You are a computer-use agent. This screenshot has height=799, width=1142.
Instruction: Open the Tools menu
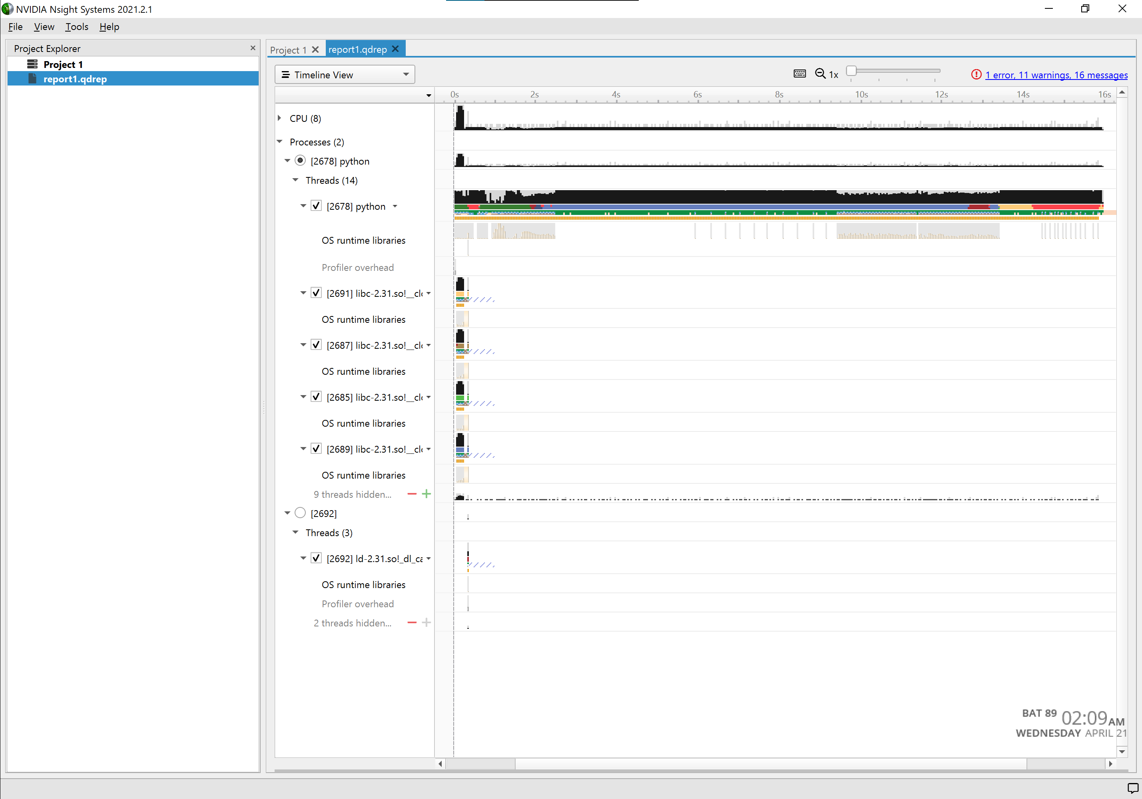(77, 27)
